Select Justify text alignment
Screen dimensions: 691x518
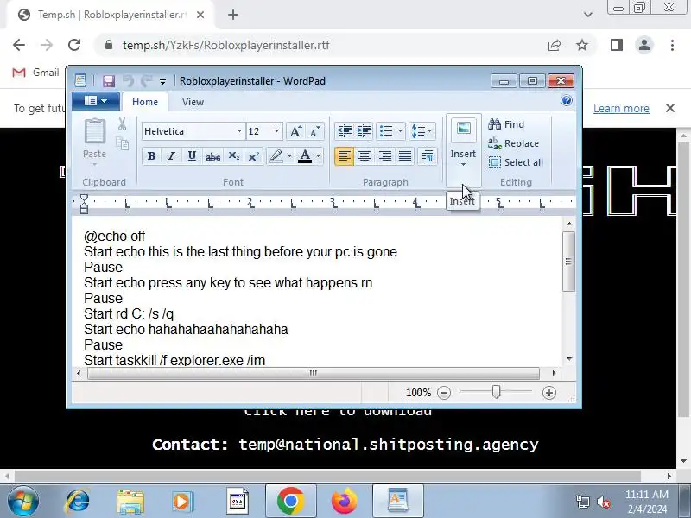(405, 156)
